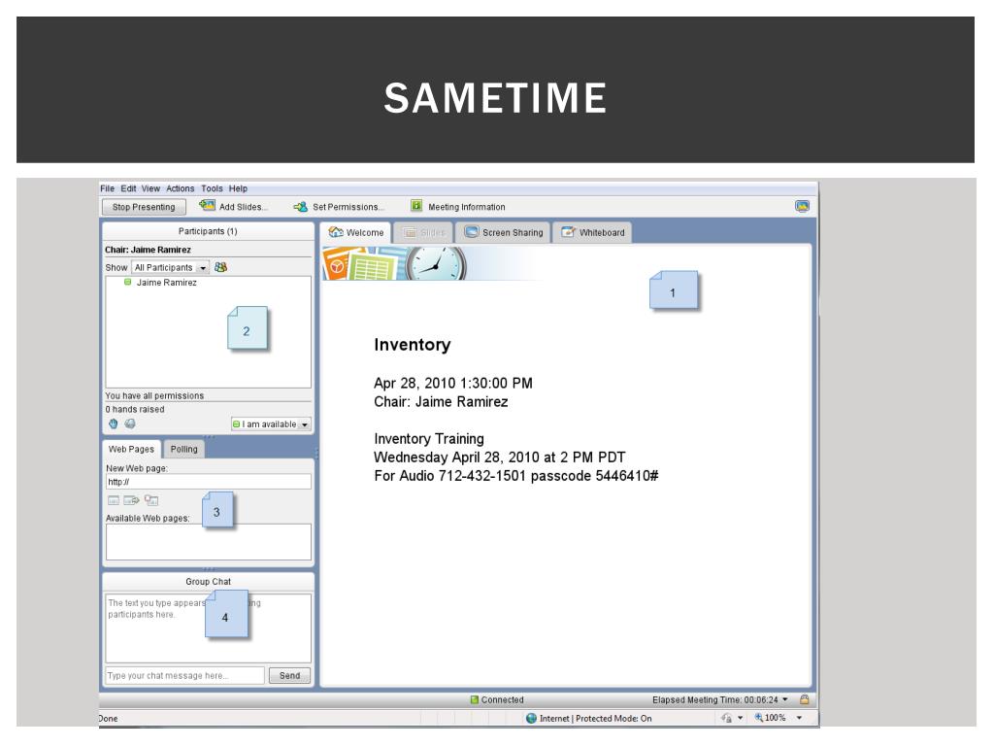Click the Inventory Training line

point(429,439)
